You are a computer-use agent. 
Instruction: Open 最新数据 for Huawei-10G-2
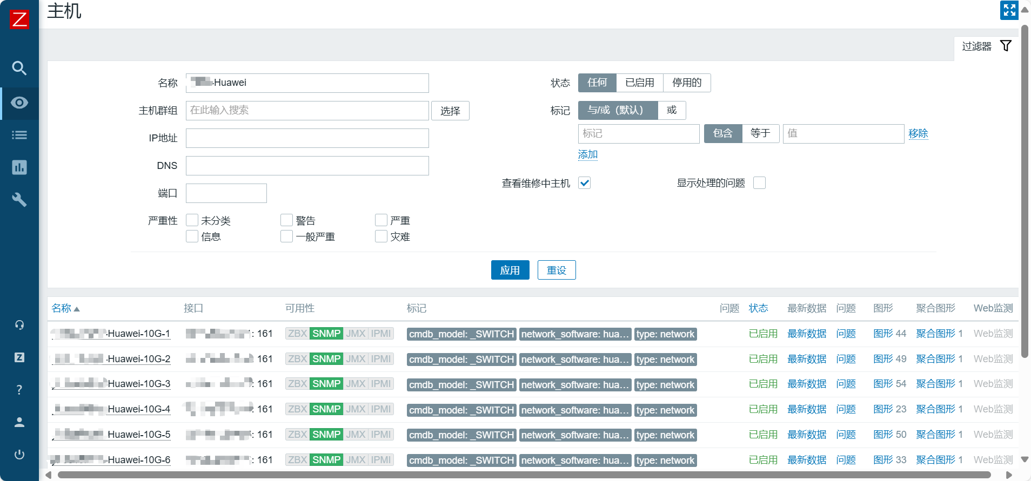pos(807,359)
